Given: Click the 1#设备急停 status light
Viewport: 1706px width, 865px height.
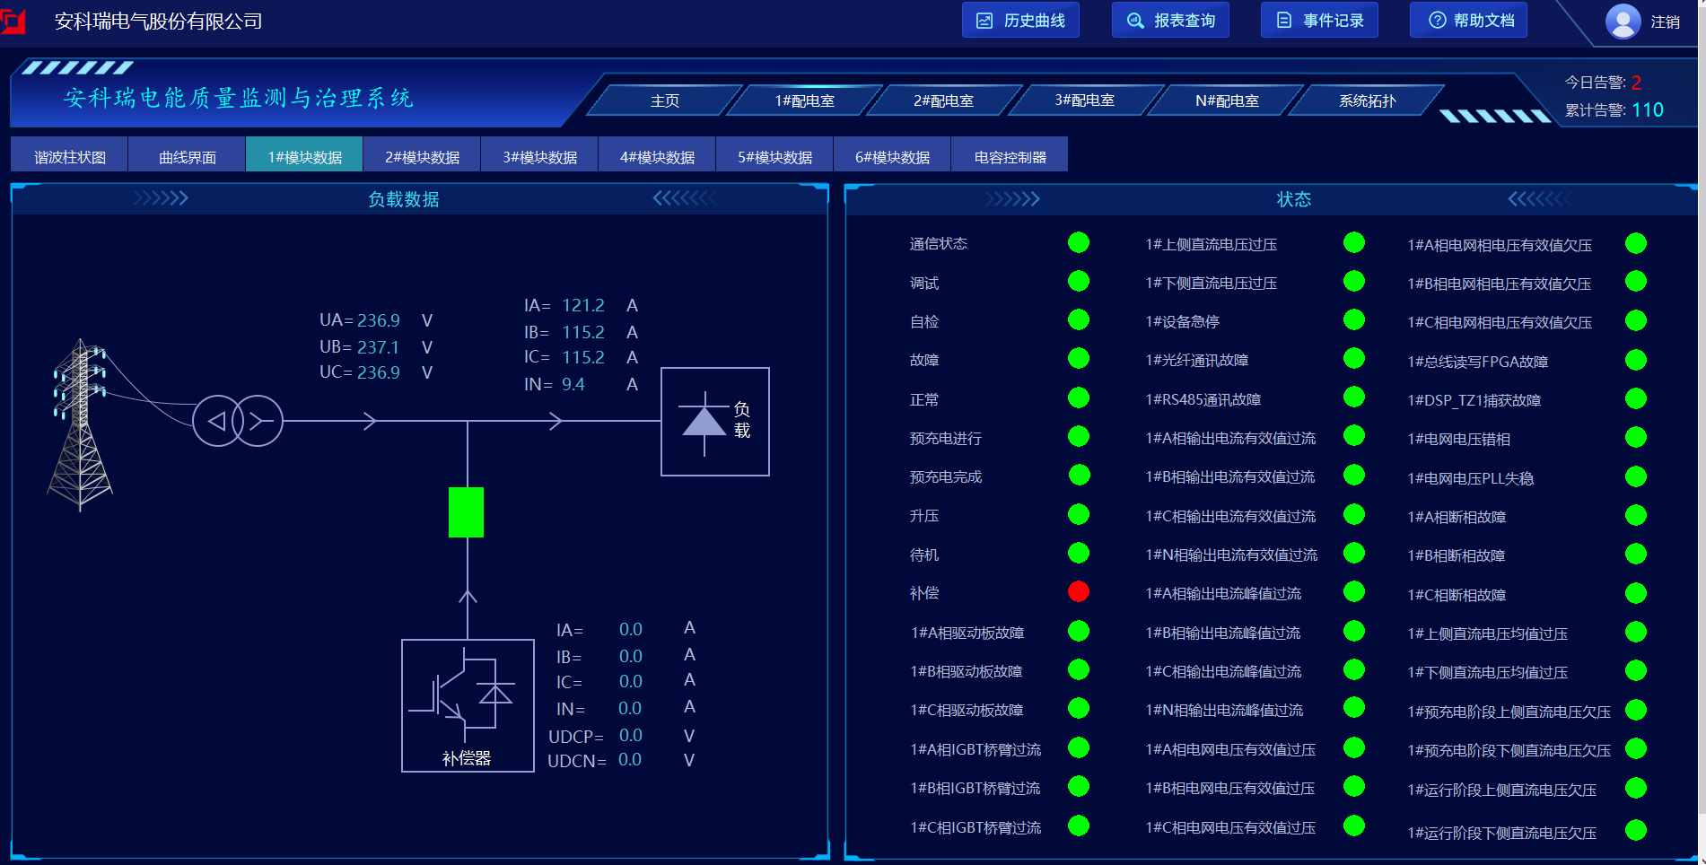Looking at the screenshot, I should [x=1353, y=320].
